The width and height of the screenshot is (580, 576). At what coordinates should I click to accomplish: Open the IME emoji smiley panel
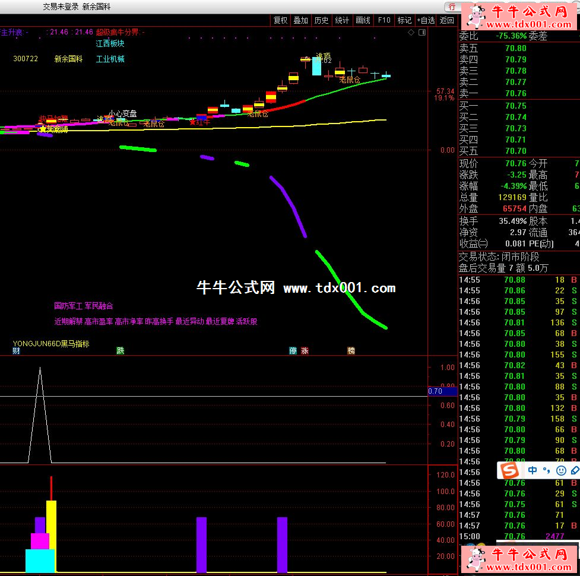(x=561, y=470)
